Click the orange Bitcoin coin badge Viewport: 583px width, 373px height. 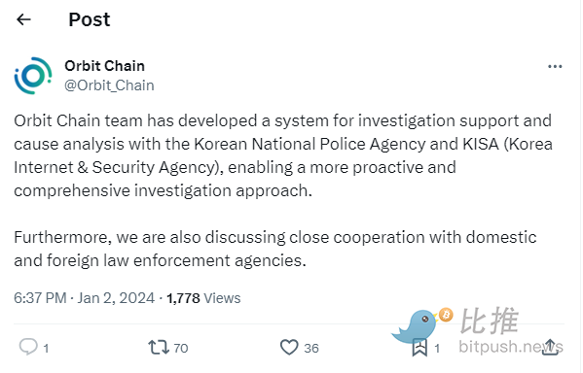point(446,315)
